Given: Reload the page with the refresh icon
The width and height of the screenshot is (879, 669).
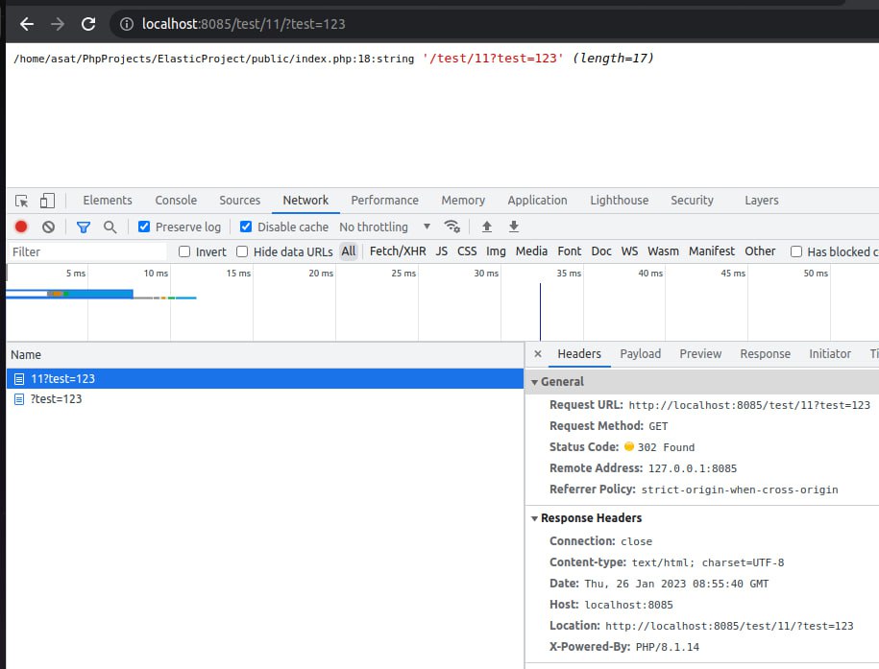Looking at the screenshot, I should [88, 24].
